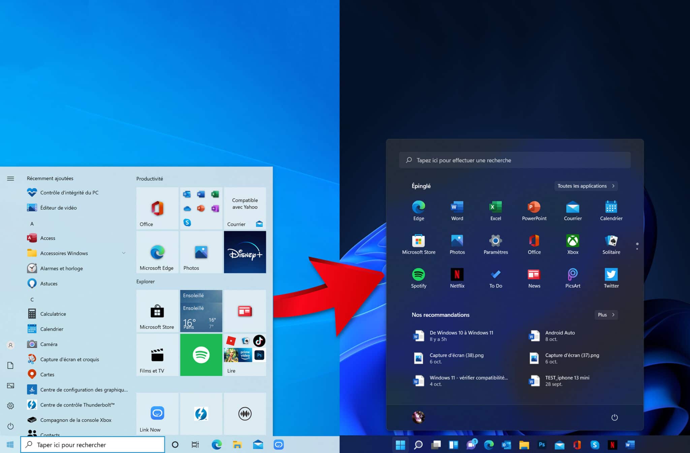Open Edge in Windows 11 pinned apps
The image size is (690, 453).
418,211
